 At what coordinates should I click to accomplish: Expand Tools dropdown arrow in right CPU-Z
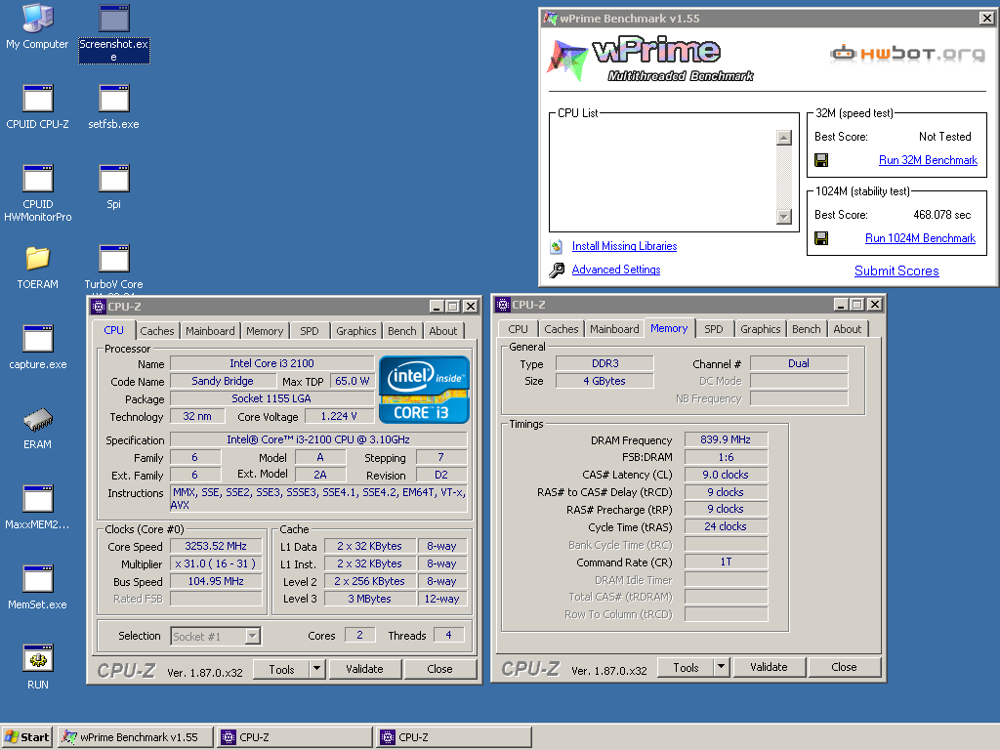point(722,667)
